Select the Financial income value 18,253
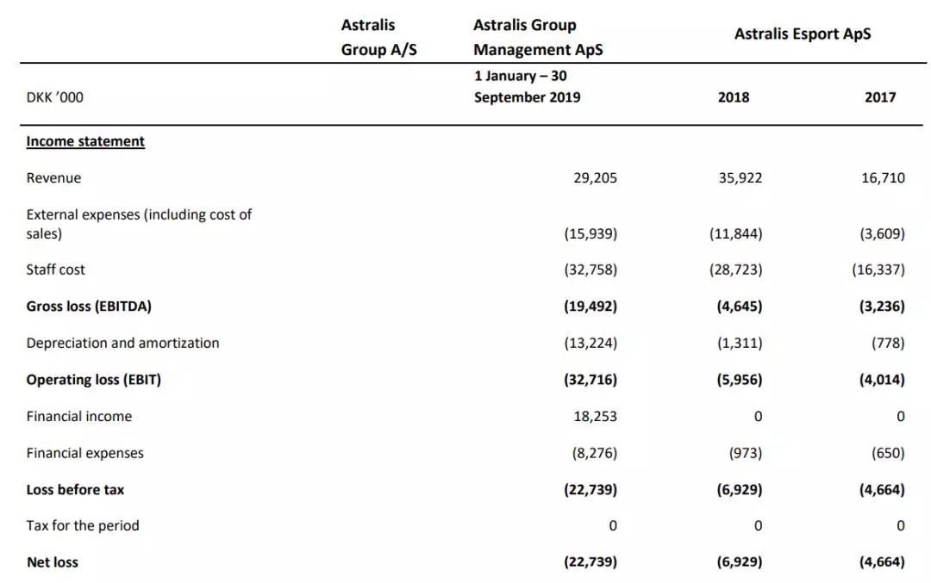Screen dimensions: 931x583 pos(595,416)
